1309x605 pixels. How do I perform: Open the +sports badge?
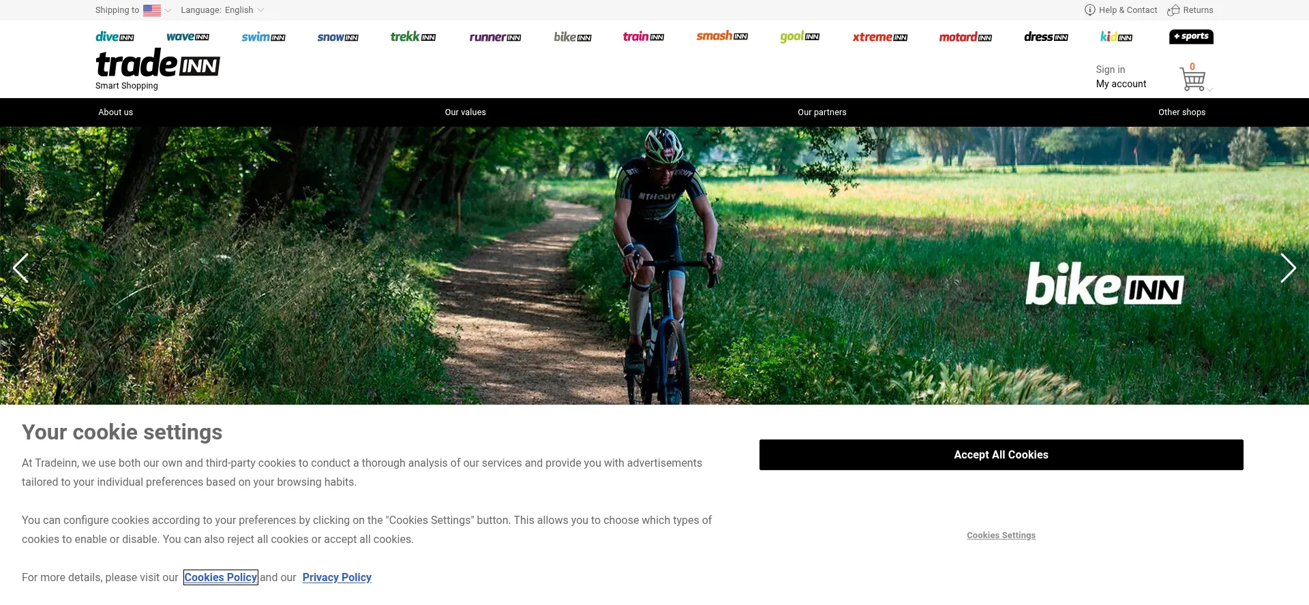[x=1191, y=37]
